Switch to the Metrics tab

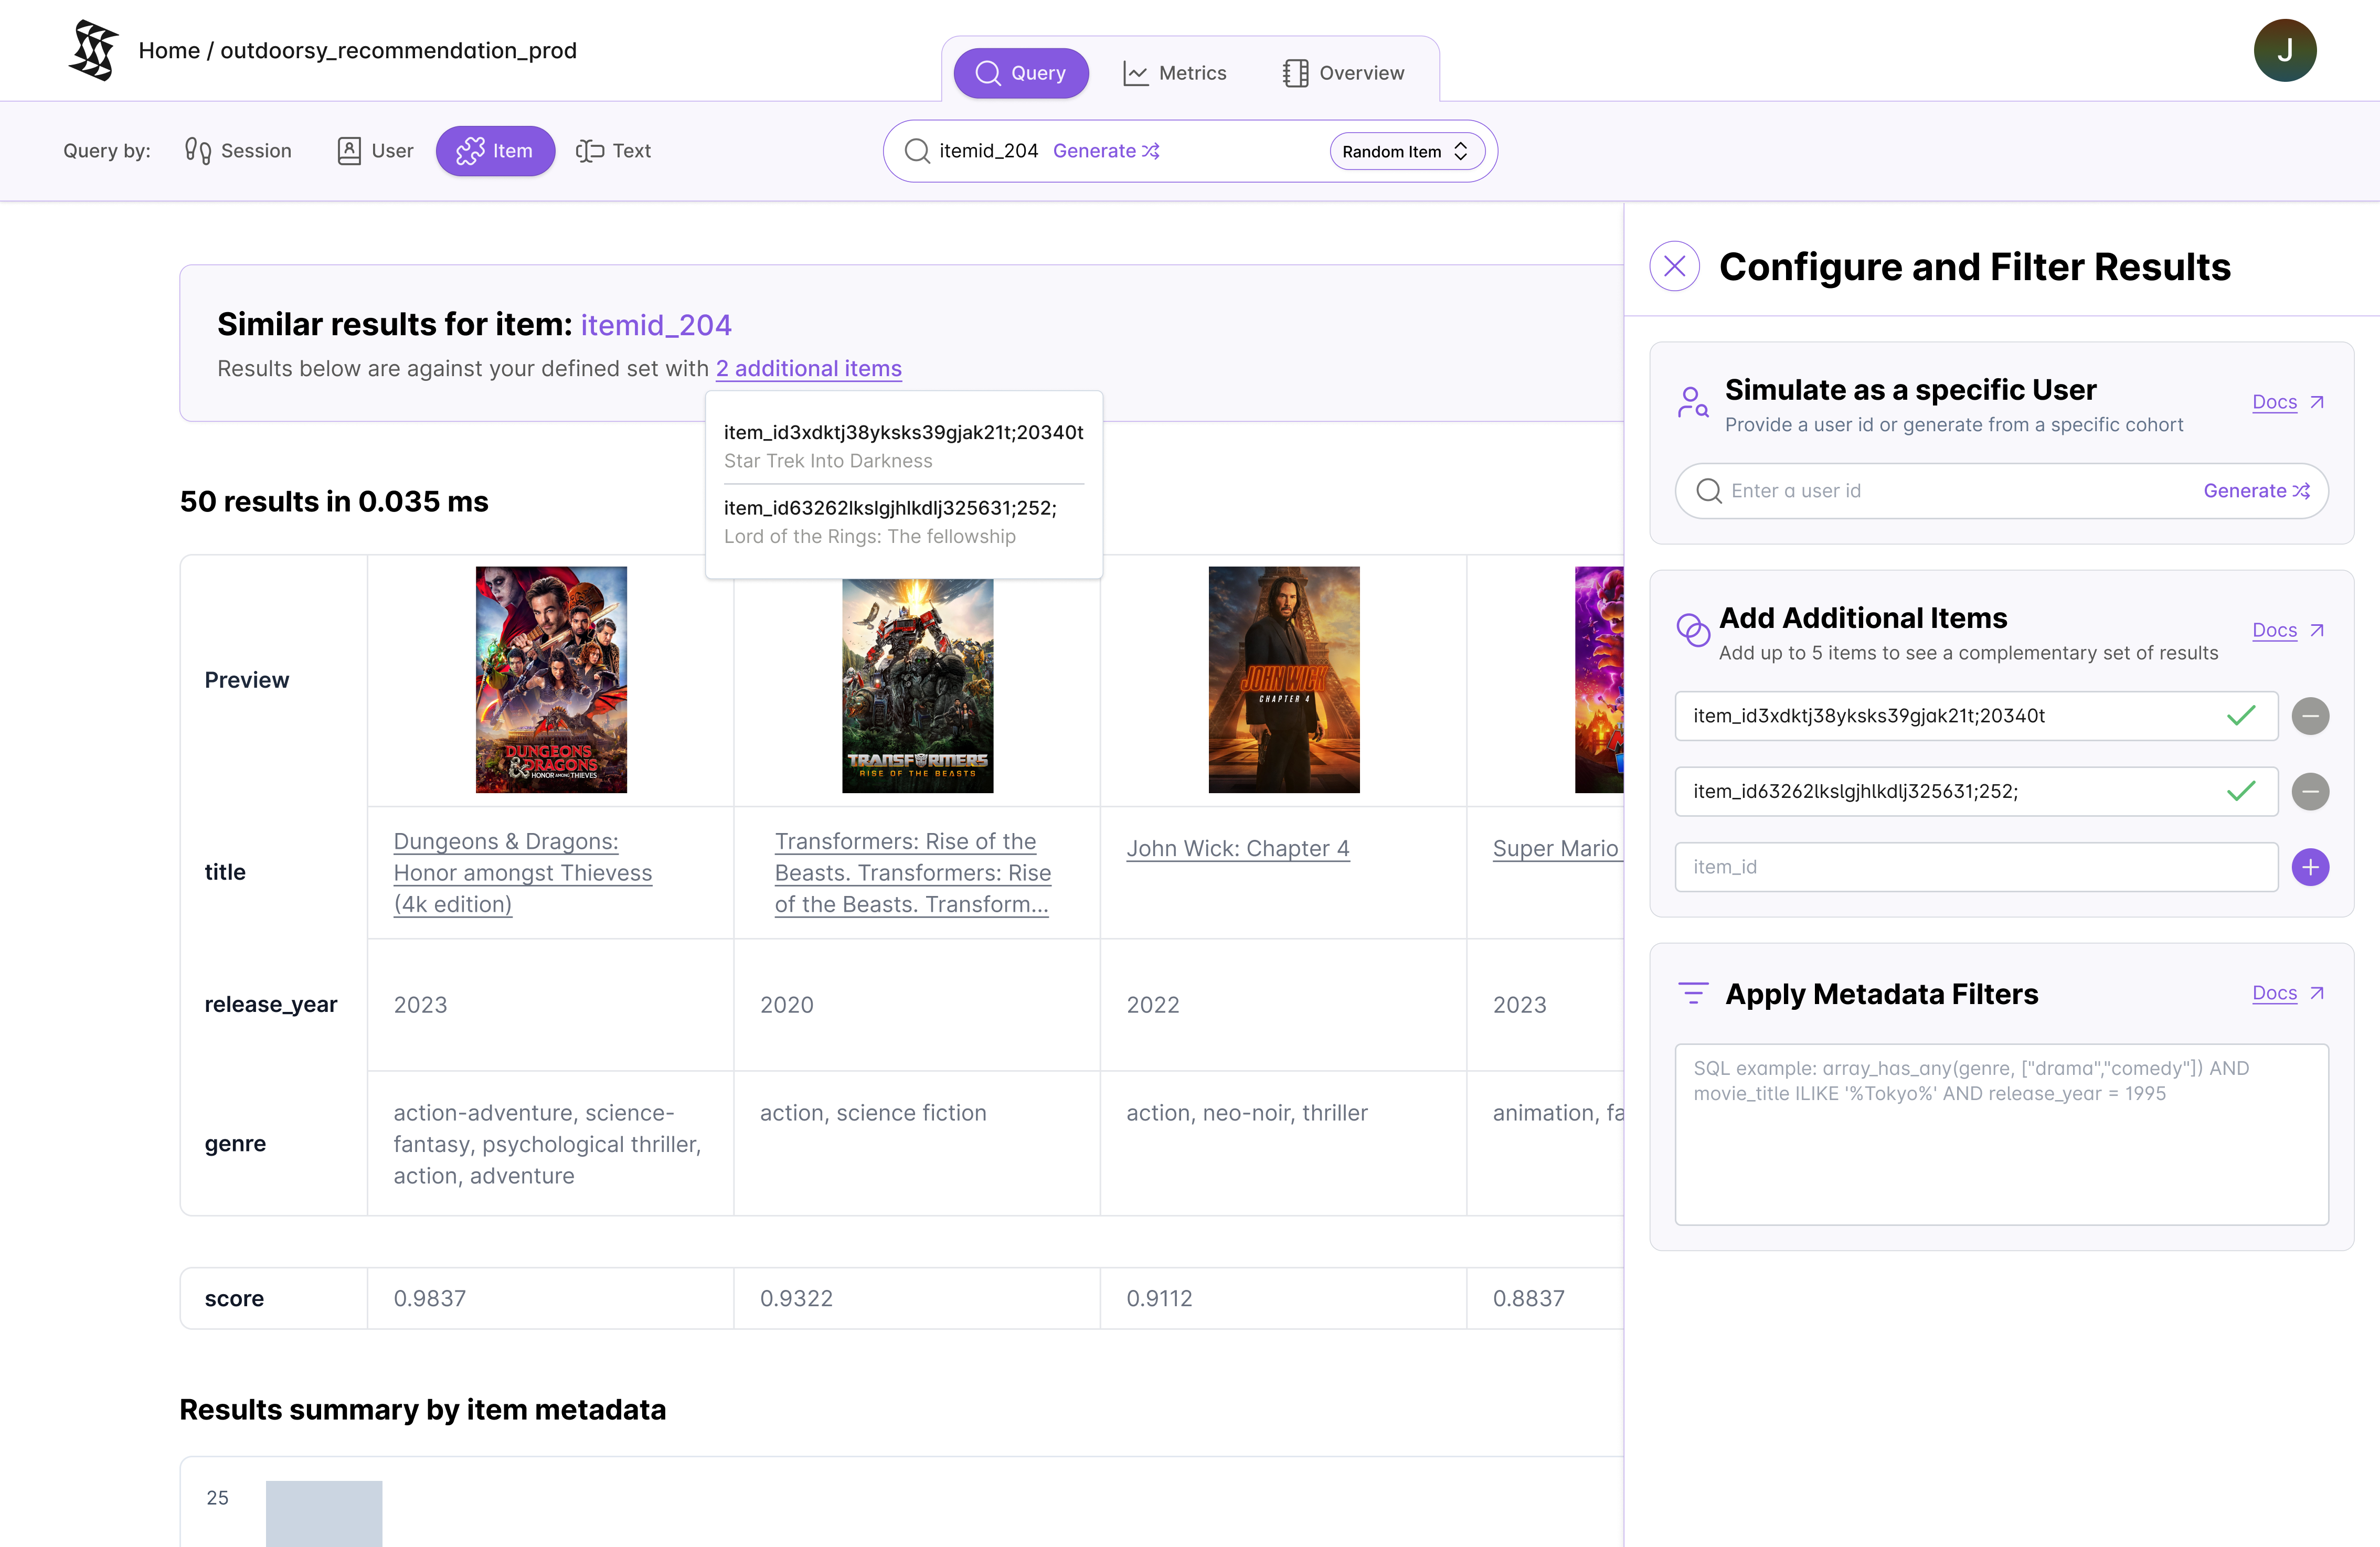click(x=1175, y=73)
